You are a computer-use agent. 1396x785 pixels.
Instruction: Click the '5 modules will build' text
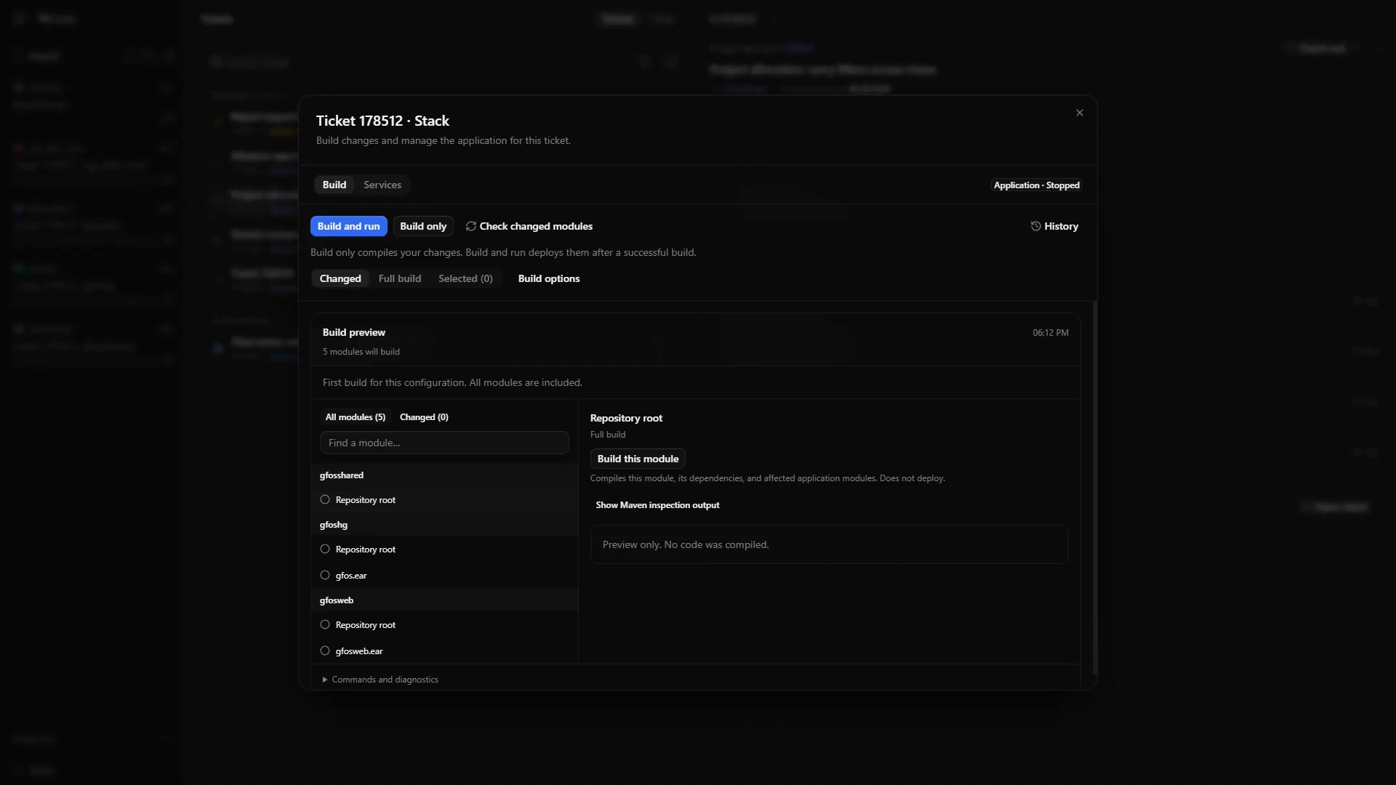(x=361, y=352)
